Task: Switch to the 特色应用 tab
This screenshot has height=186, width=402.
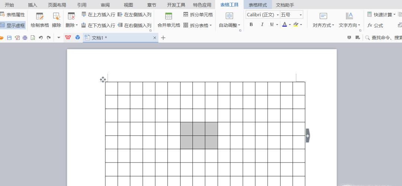Action: pos(202,5)
